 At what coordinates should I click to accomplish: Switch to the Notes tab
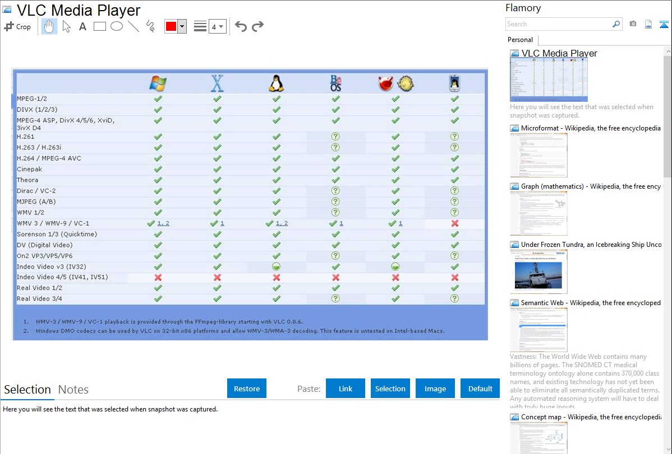click(x=73, y=390)
